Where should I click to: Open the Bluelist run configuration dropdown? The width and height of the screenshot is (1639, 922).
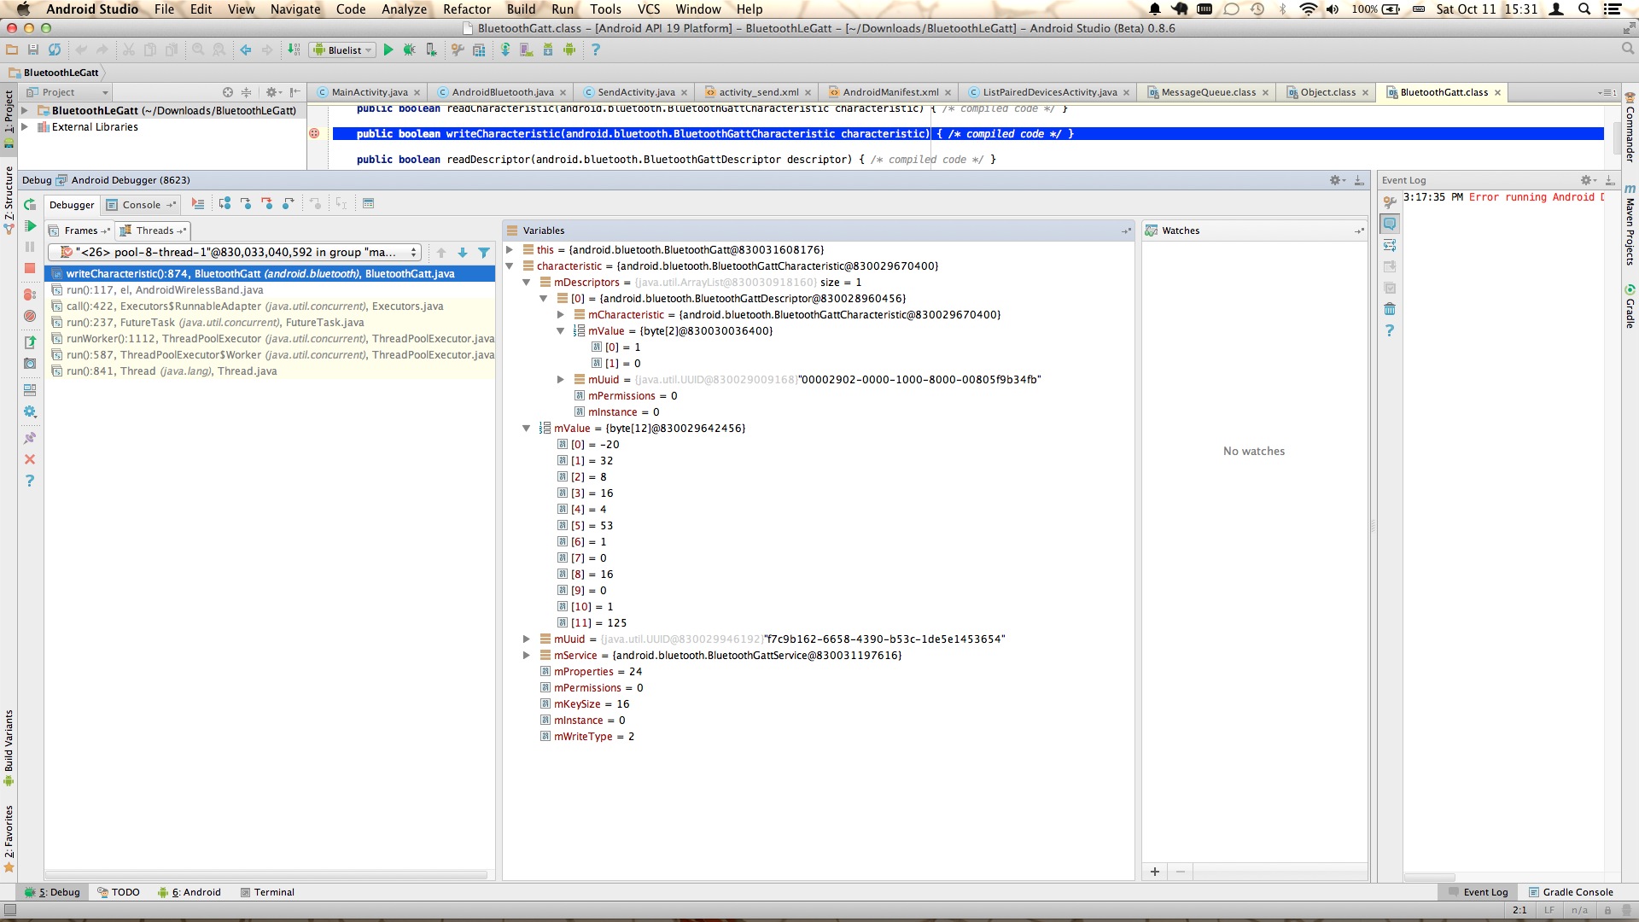click(x=343, y=50)
